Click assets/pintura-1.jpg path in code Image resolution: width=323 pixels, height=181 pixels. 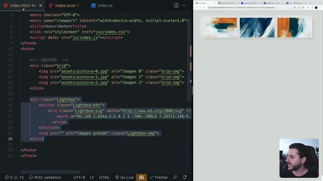coord(84,77)
